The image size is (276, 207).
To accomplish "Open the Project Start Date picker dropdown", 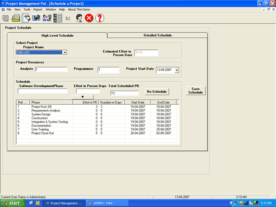I will point(177,70).
